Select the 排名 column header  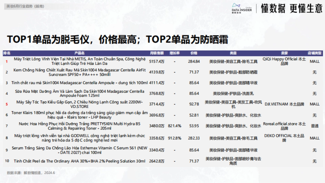point(7,53)
